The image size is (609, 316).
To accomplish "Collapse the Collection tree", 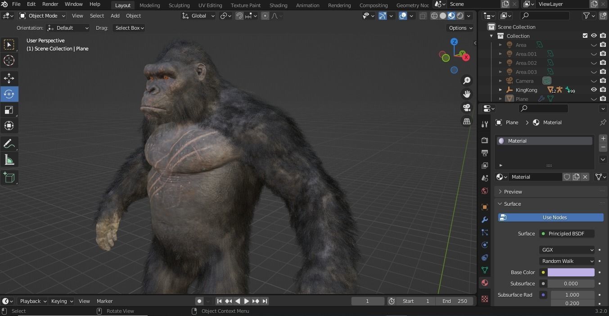I will [x=492, y=36].
